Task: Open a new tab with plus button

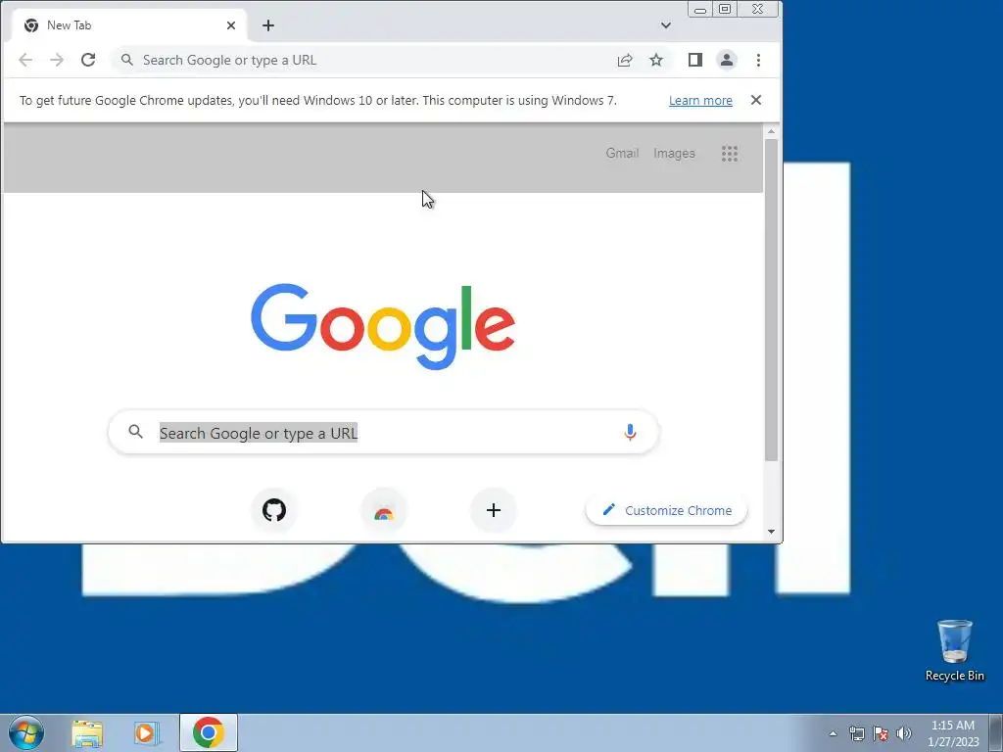Action: pyautogui.click(x=268, y=25)
